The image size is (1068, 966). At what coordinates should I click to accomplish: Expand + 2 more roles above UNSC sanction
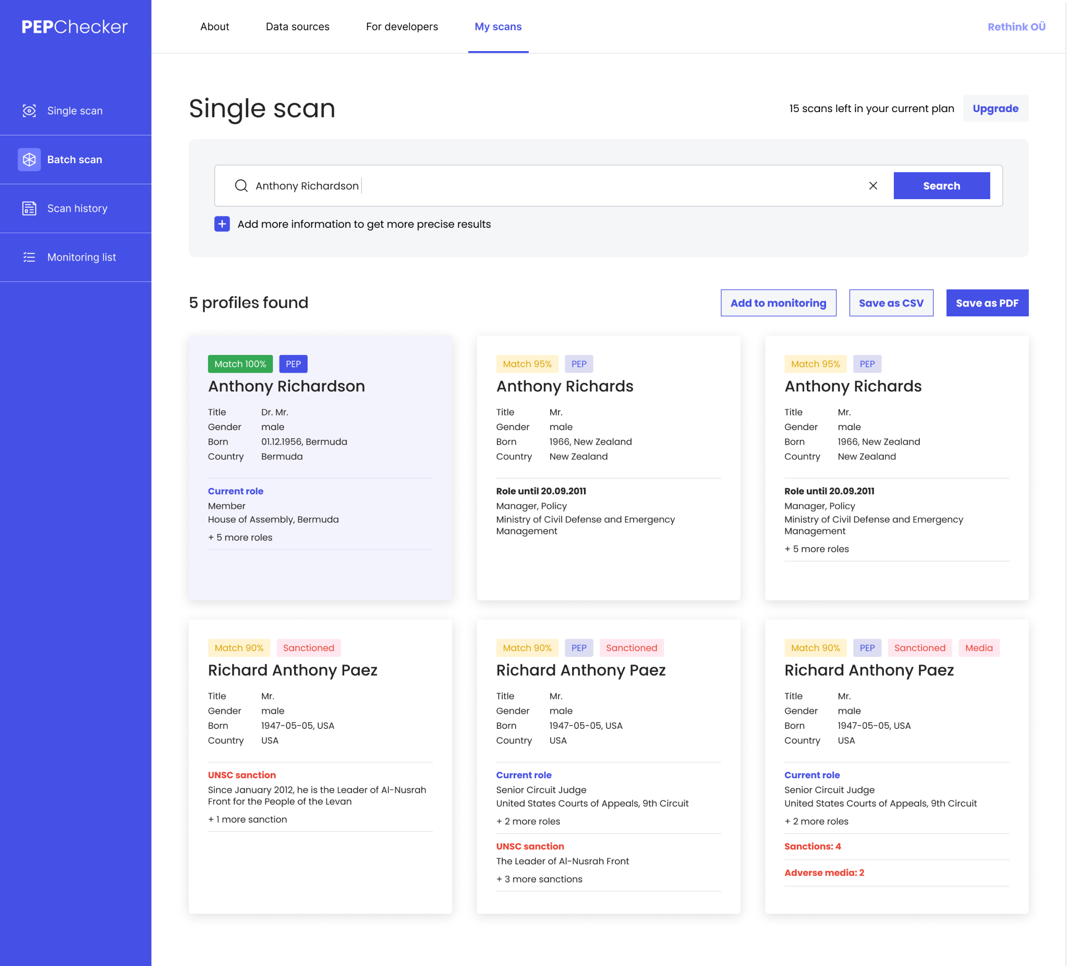[x=528, y=822]
